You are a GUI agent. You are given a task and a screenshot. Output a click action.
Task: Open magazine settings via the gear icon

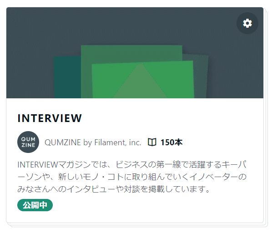pos(247,23)
